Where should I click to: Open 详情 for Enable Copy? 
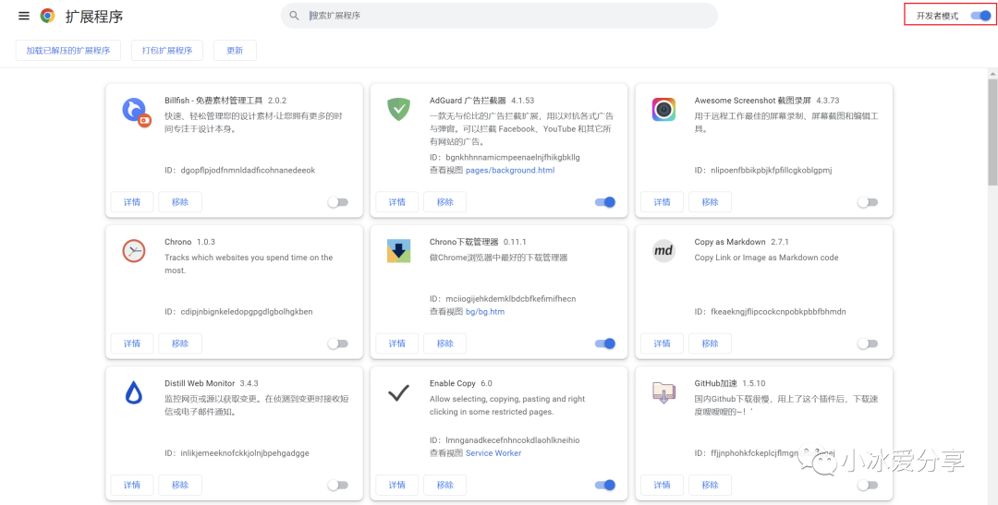[x=397, y=485]
